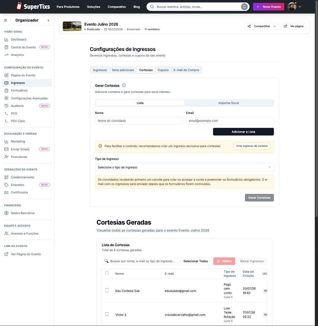Viewport: 318px width, 326px height.
Task: Open Comparativo in the top navigation
Action: [x=117, y=7]
